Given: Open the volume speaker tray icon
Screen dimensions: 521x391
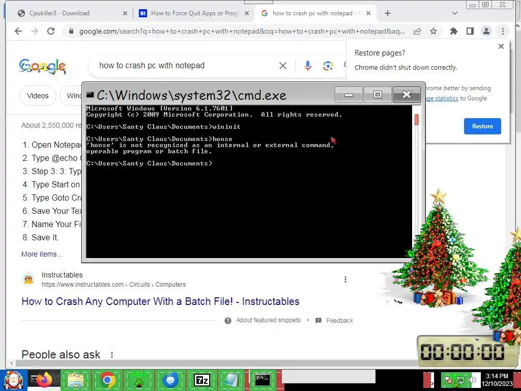Looking at the screenshot, I should click(472, 379).
